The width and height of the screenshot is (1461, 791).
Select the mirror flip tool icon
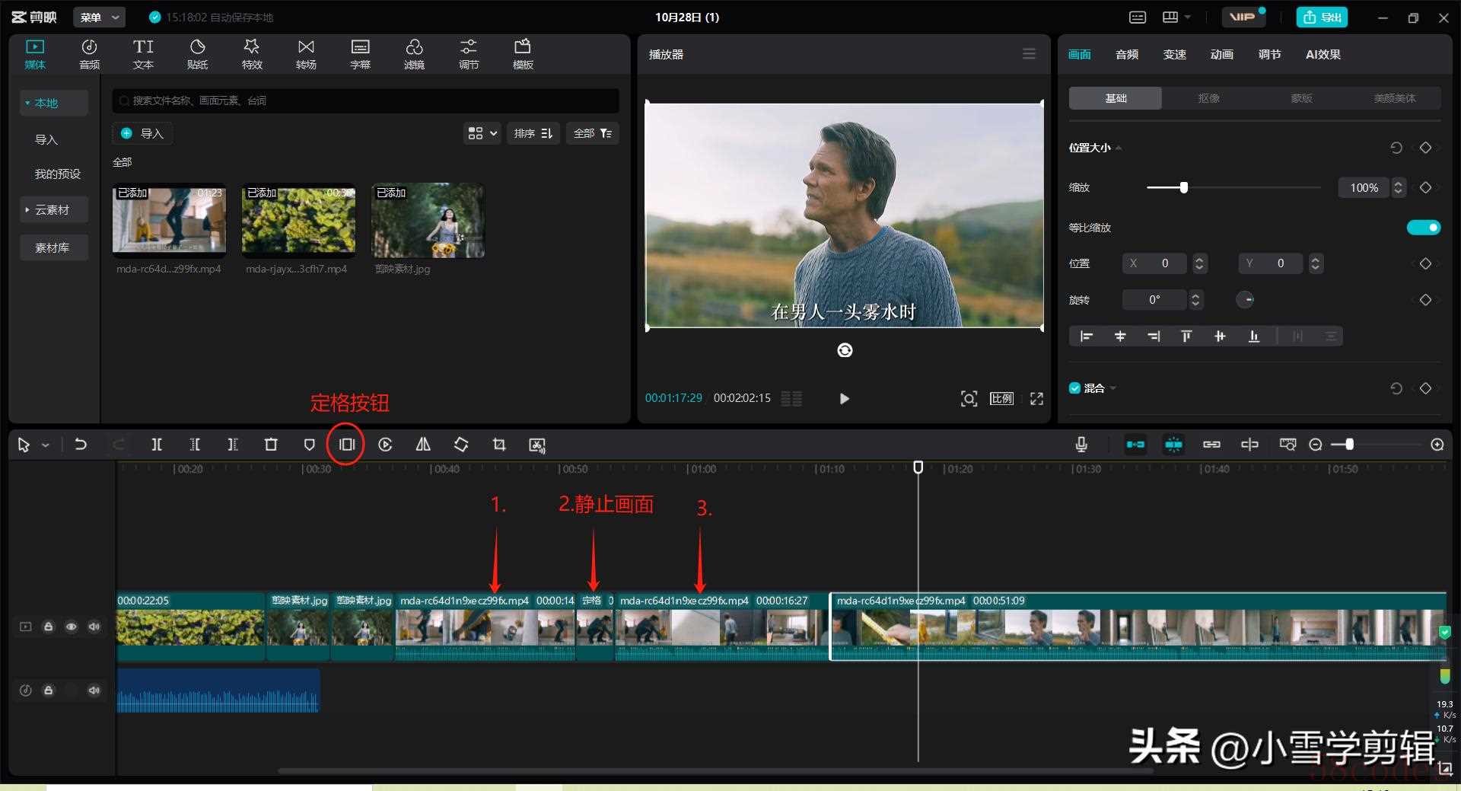423,445
